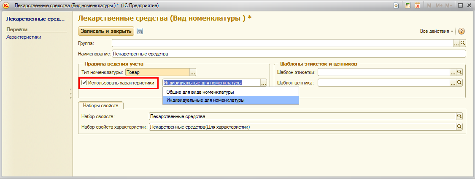Open the calculator from the title bar
Screen dimensions: 475x179
tap(408, 5)
